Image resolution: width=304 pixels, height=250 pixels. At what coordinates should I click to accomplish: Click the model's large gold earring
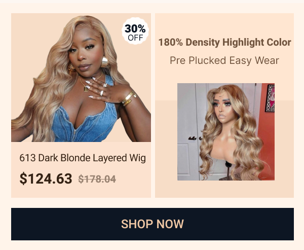pyautogui.click(x=104, y=62)
